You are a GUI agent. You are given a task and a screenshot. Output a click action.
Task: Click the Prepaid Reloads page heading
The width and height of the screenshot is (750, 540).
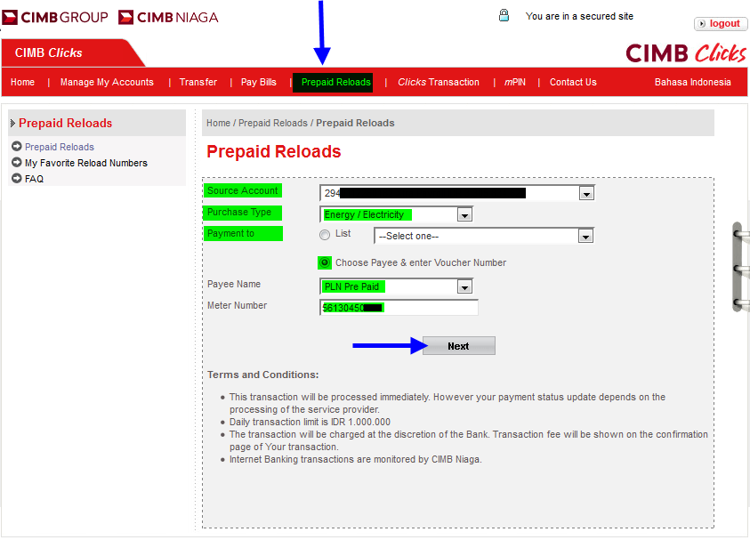coord(274,151)
